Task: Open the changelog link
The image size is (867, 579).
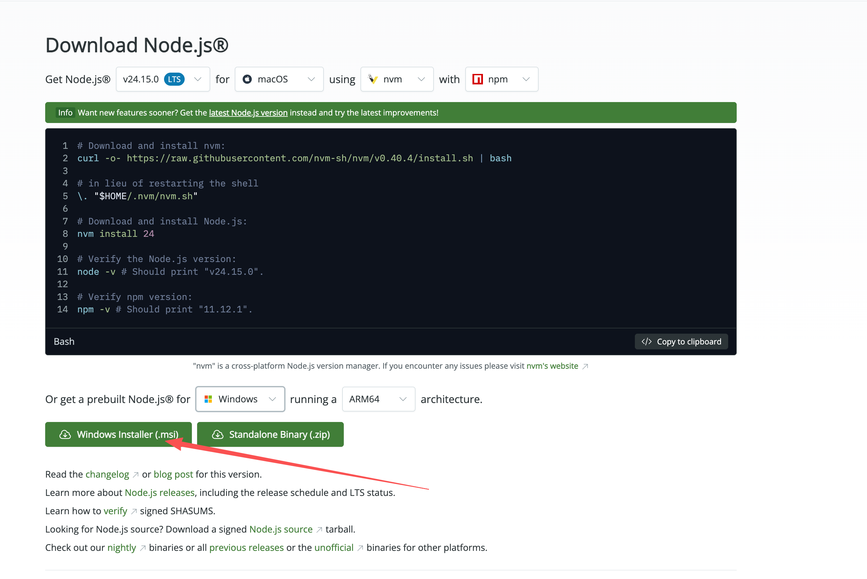Action: 107,474
